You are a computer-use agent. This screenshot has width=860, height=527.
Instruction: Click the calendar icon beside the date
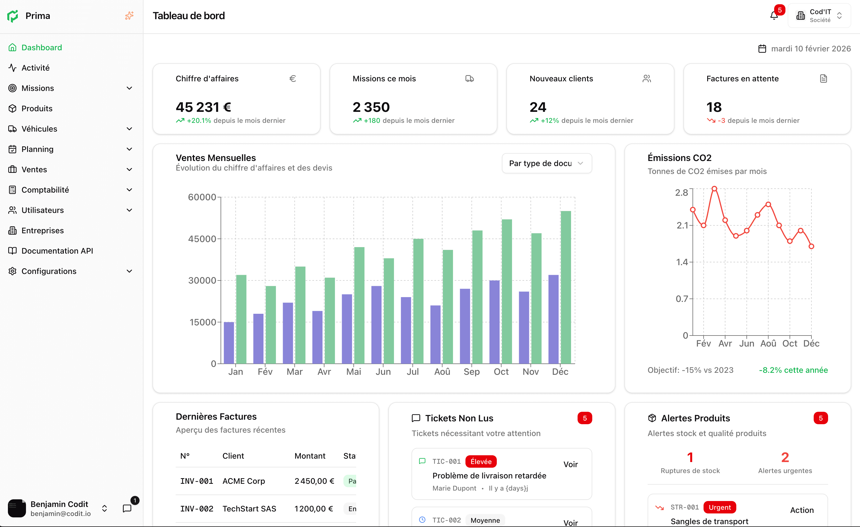(x=762, y=49)
